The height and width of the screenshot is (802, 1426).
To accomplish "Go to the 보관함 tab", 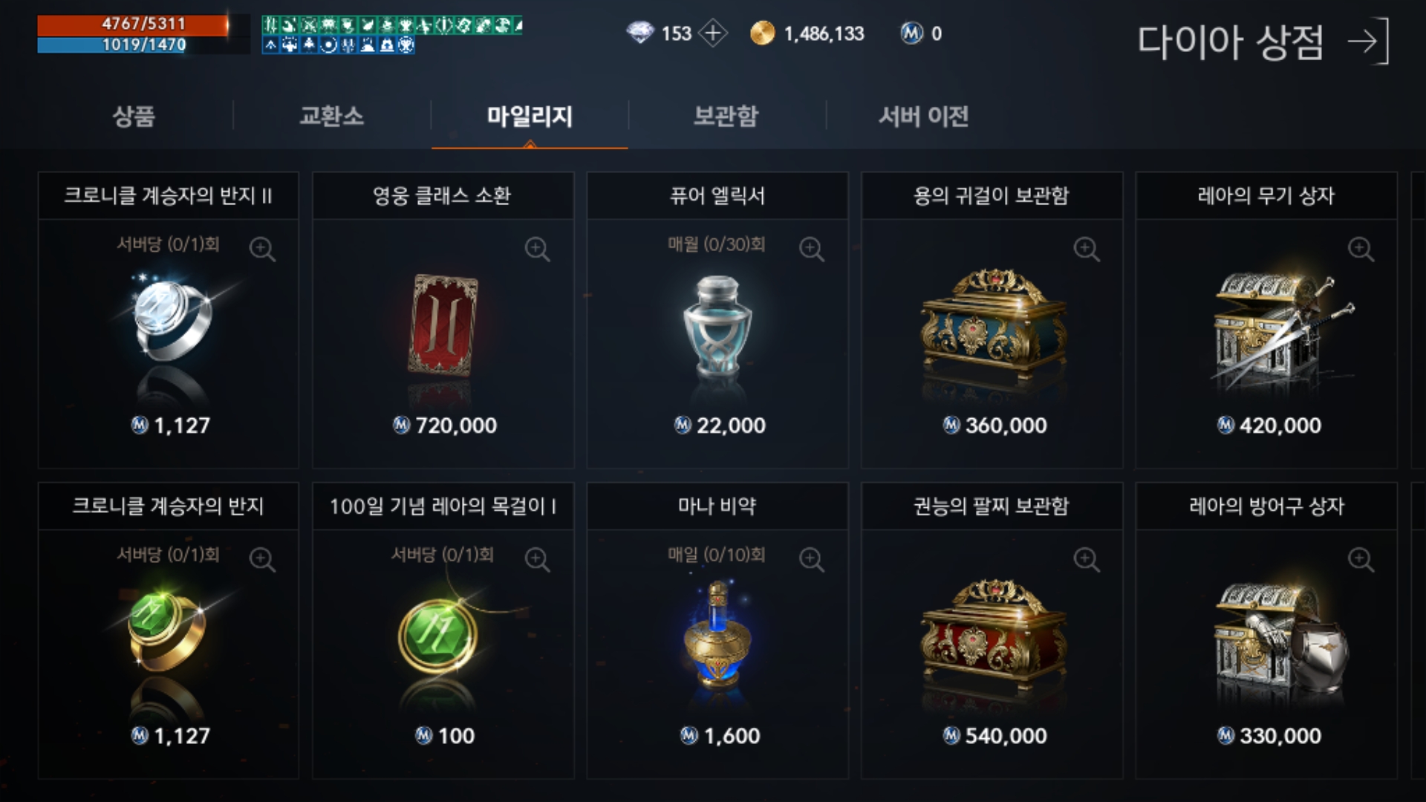I will [x=726, y=117].
